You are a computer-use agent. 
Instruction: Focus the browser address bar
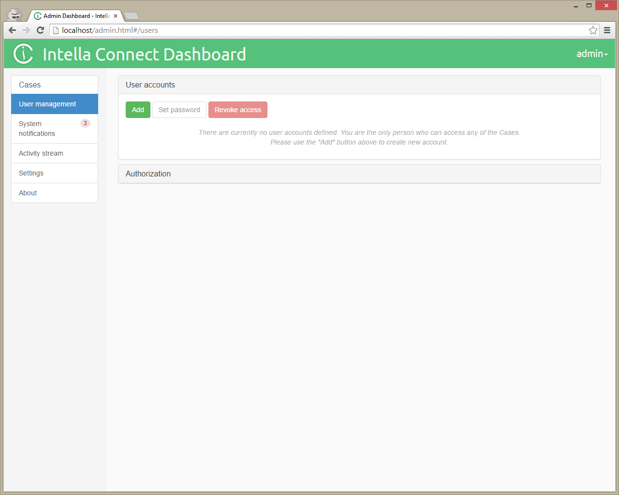[x=319, y=30]
